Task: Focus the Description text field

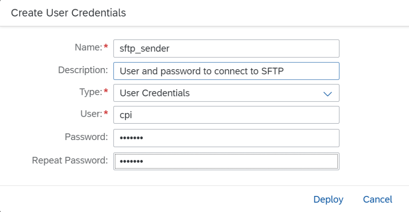Action: tap(226, 71)
